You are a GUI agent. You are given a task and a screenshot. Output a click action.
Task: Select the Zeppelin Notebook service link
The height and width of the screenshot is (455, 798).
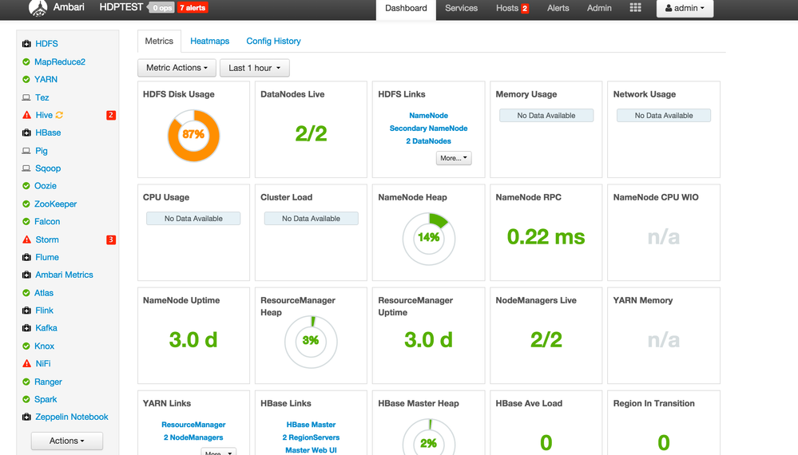72,417
